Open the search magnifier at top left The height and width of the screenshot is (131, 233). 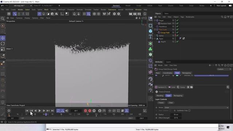pyautogui.click(x=3, y=19)
